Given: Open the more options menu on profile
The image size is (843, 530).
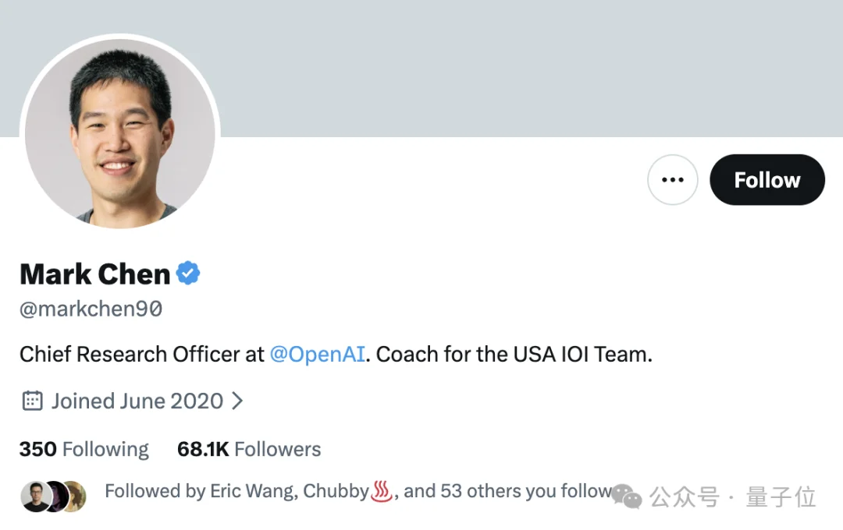Looking at the screenshot, I should 673,179.
